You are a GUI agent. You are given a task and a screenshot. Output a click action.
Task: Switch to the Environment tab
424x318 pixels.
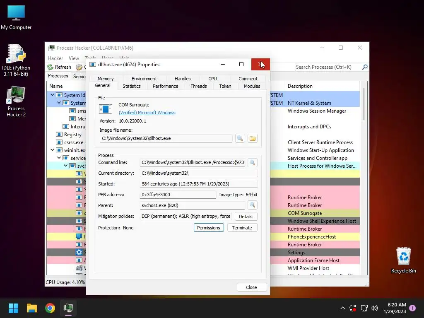coord(144,79)
